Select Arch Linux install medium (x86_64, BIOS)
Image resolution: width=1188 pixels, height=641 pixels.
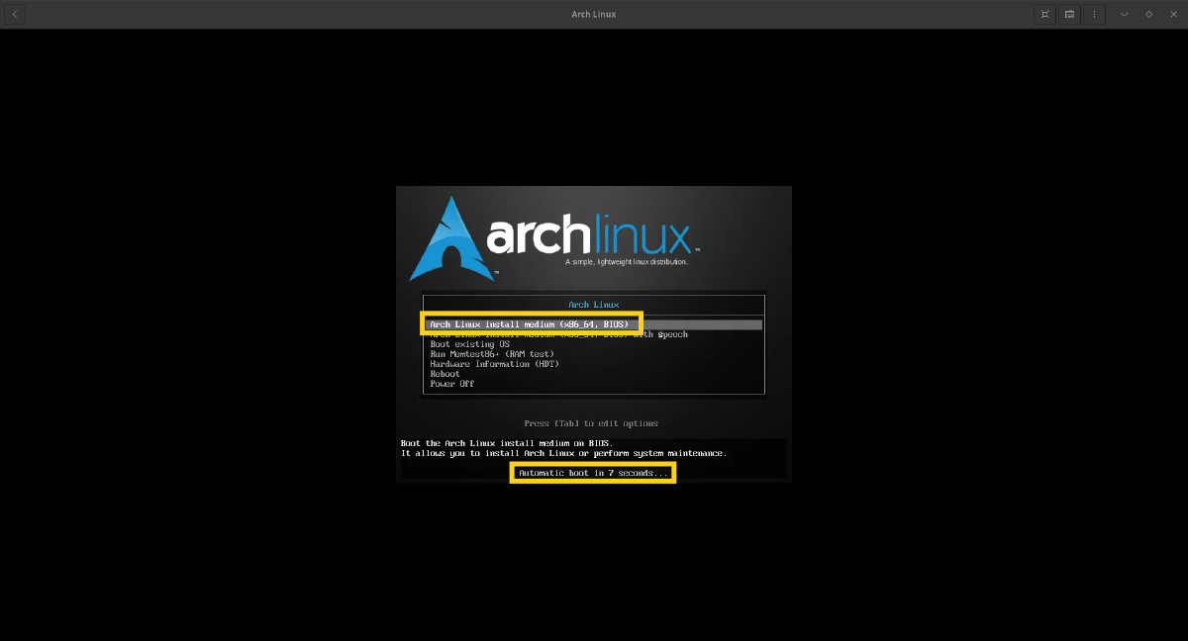point(529,324)
